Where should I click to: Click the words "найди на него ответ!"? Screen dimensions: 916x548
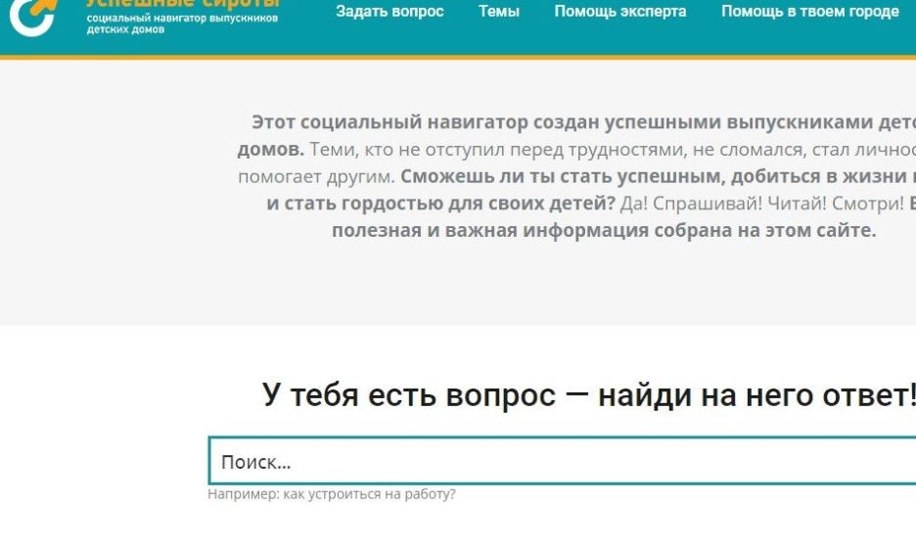[x=756, y=395]
